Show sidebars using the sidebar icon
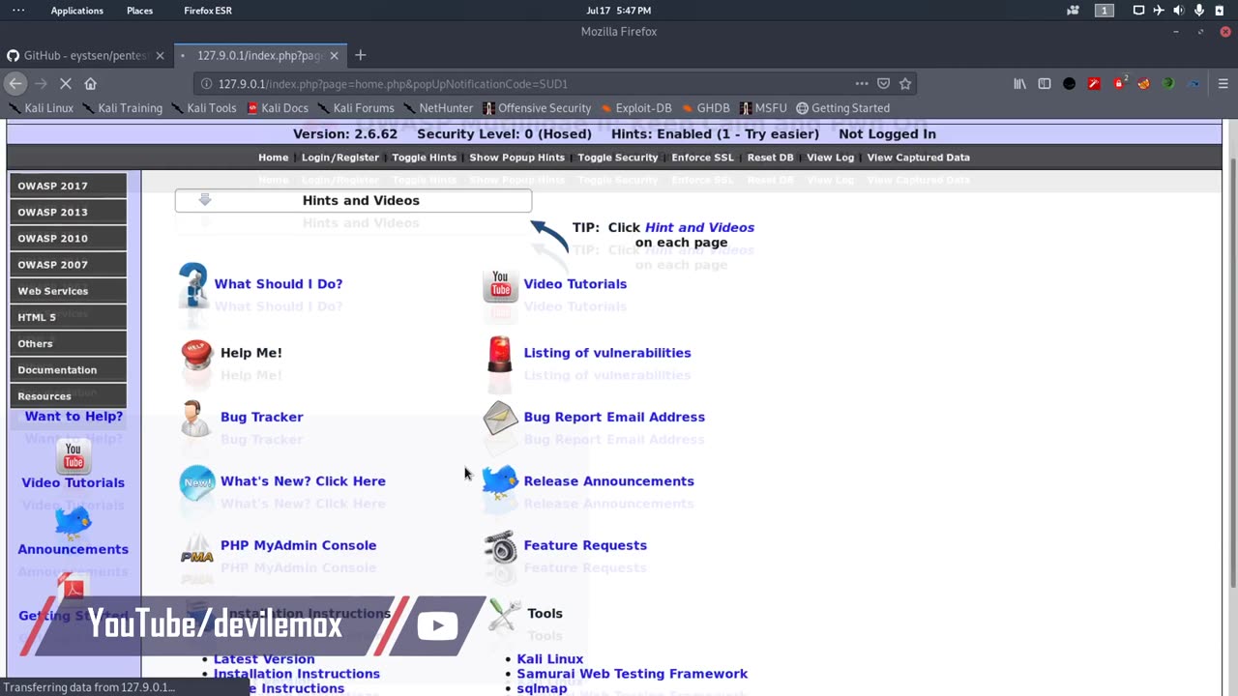 pos(1045,84)
